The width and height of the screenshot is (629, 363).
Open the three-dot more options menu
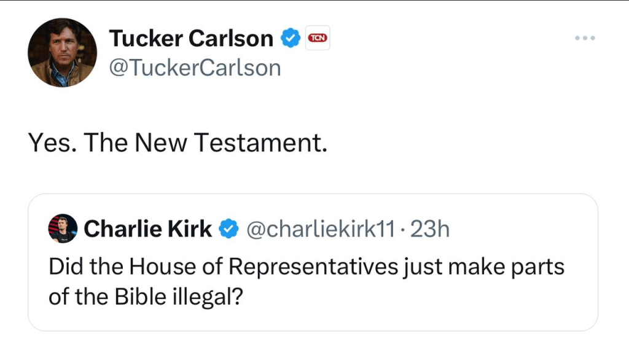[x=585, y=39]
